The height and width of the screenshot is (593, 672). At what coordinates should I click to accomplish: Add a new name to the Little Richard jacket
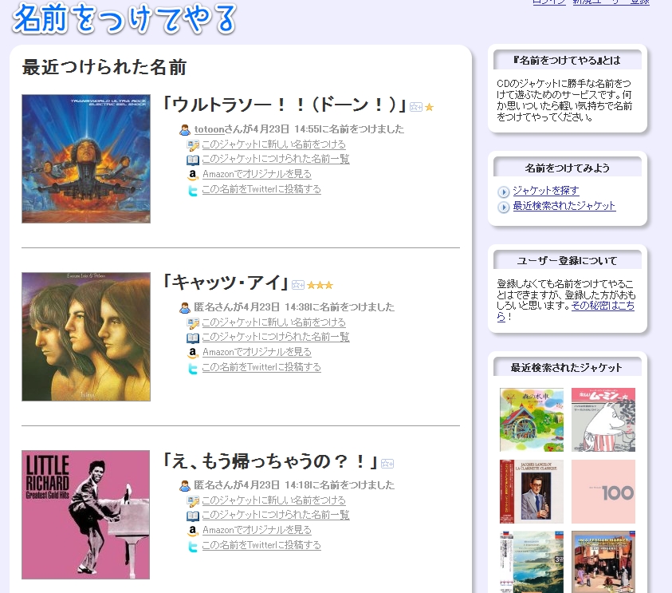tap(273, 500)
